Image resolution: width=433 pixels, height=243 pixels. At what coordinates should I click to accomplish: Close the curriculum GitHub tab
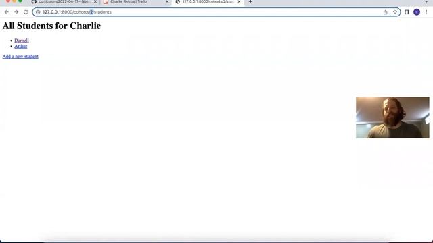click(95, 1)
